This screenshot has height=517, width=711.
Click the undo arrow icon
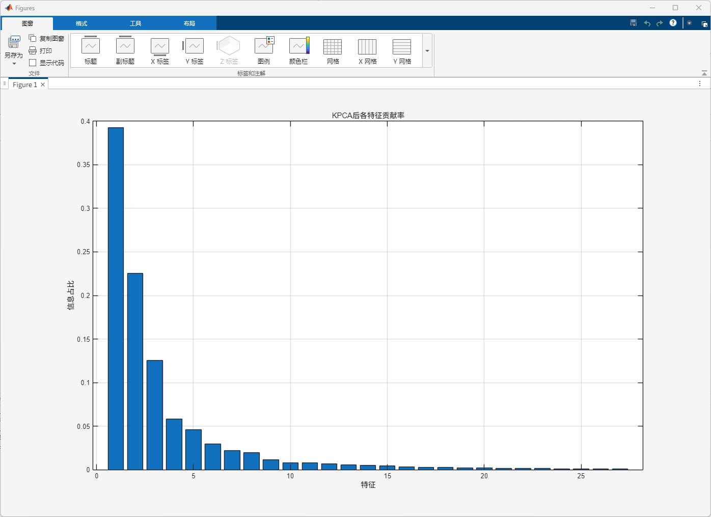click(x=647, y=23)
